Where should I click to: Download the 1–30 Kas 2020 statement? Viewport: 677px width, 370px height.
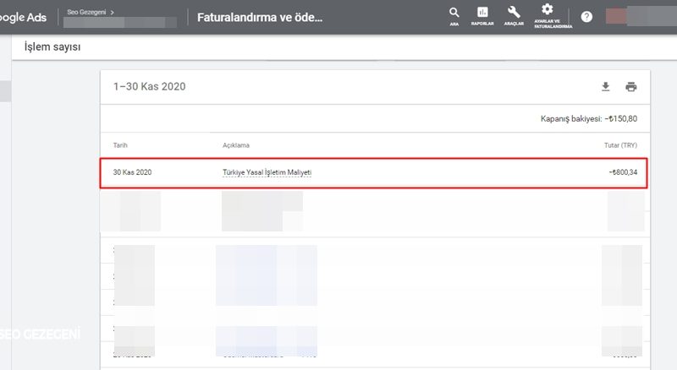tap(605, 87)
